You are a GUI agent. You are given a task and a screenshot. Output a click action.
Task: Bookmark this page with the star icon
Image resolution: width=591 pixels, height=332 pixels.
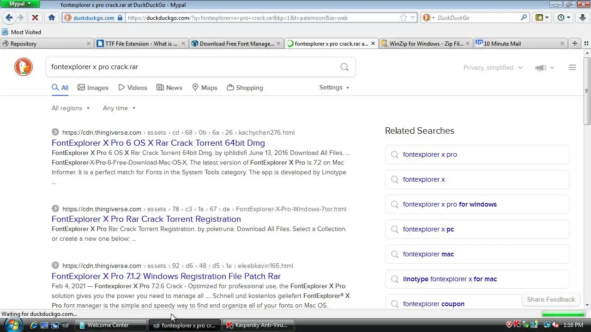[x=403, y=18]
